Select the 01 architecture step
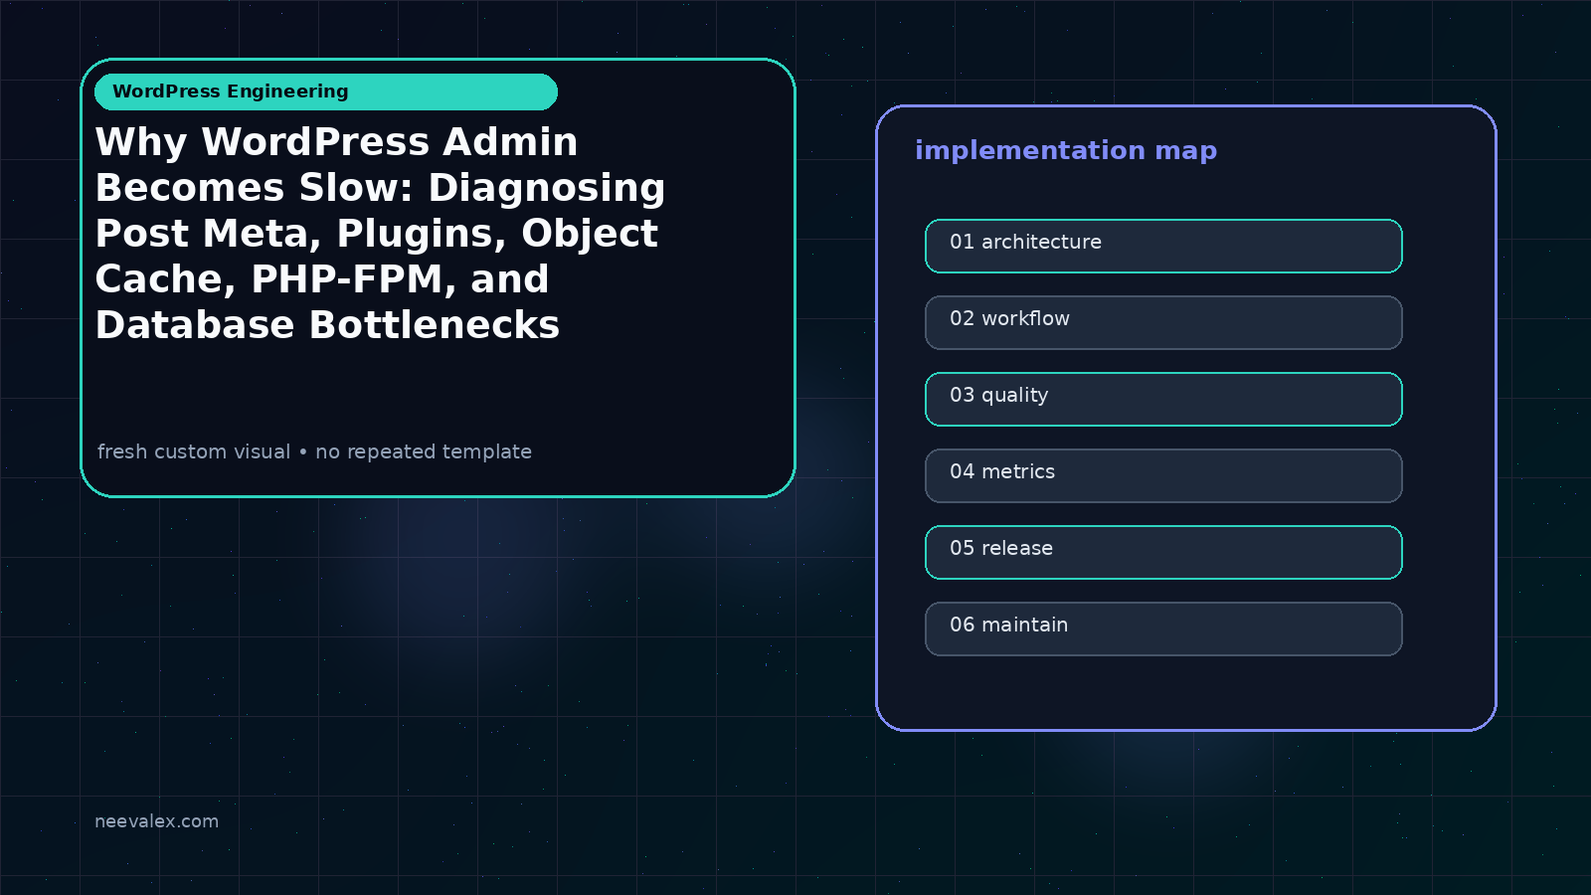The image size is (1591, 895). point(1163,246)
